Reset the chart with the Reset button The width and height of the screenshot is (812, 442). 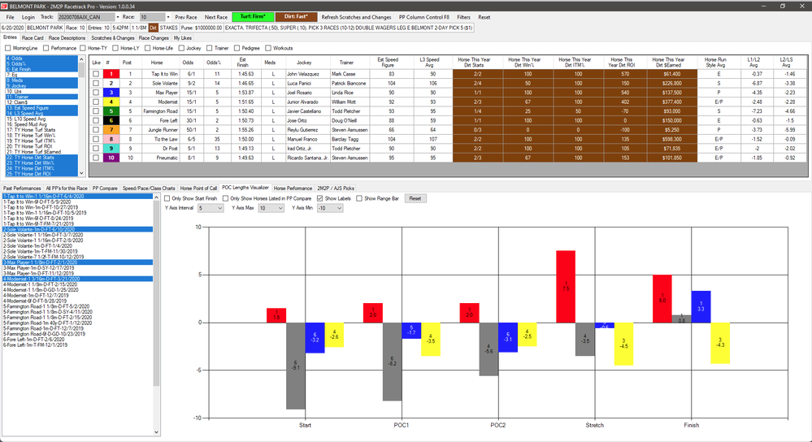[x=415, y=198]
